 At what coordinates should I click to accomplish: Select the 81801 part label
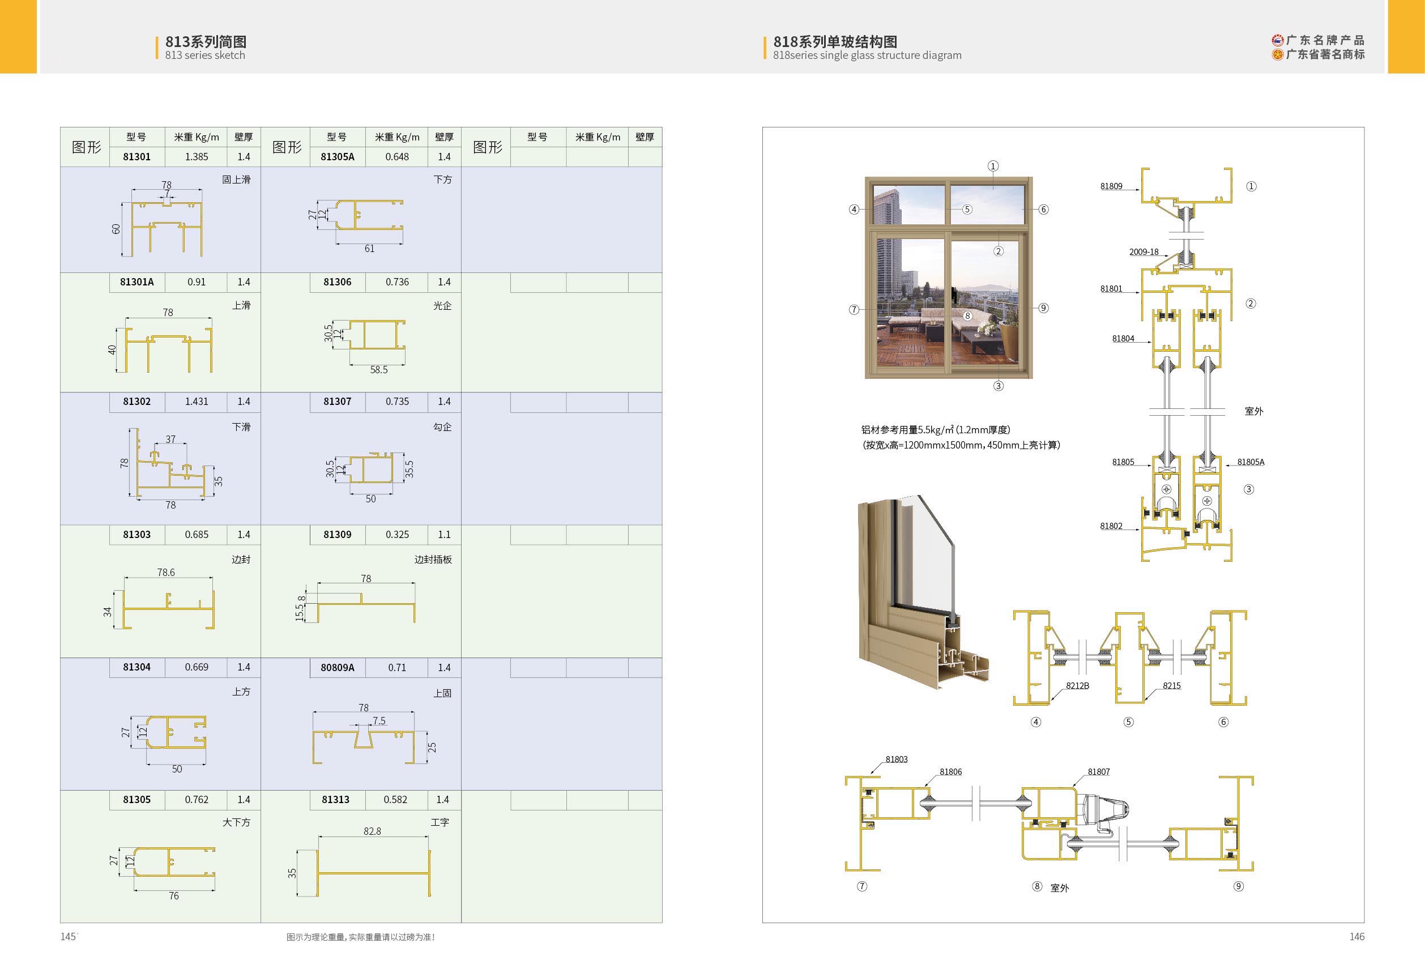coord(1111,289)
